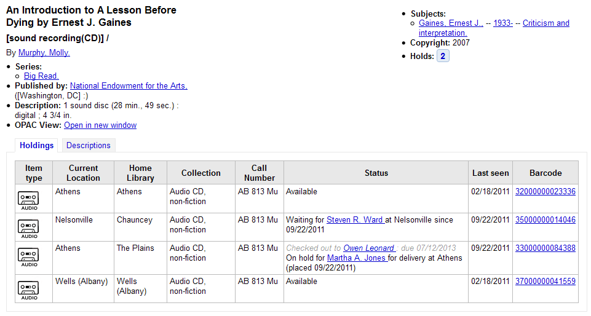Open Criticism and interpretation subject link

[x=545, y=23]
